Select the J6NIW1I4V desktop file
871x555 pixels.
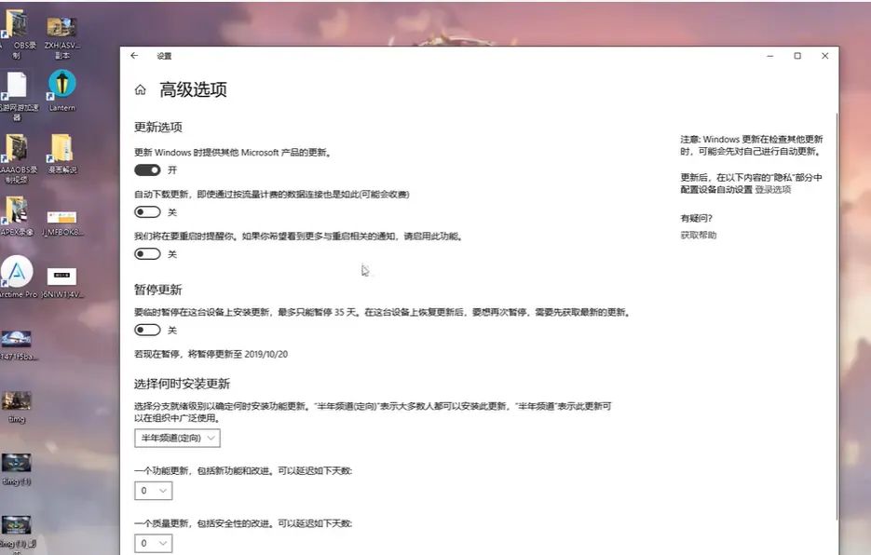pyautogui.click(x=61, y=282)
